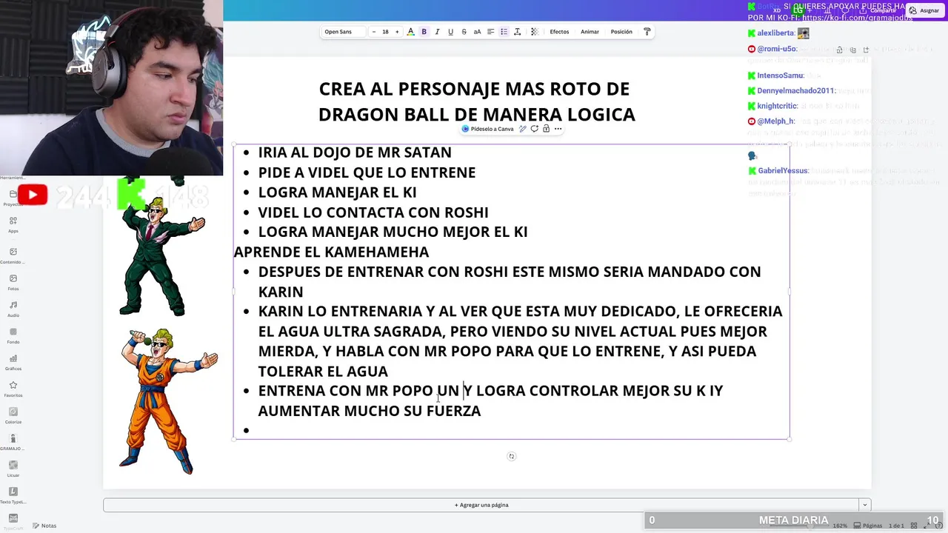Click the title text CREA AL PERSONAJE
948x533 pixels.
click(x=476, y=101)
